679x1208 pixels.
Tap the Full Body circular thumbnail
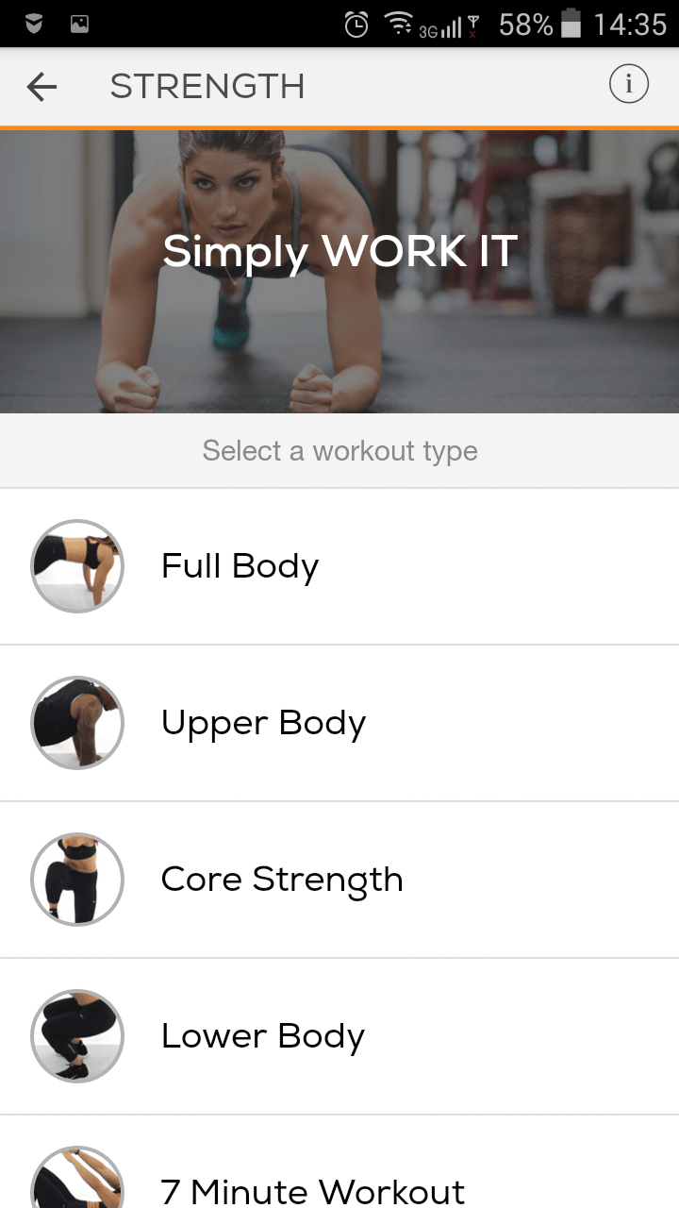pyautogui.click(x=77, y=566)
